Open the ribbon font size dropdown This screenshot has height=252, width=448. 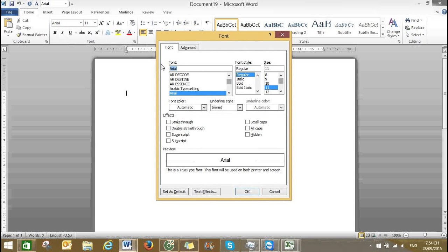95,23
